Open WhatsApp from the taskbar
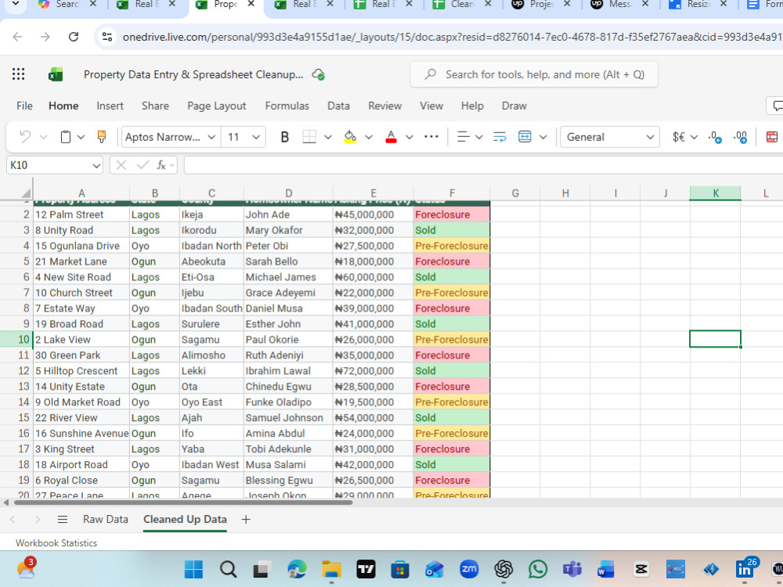Screen dimensions: 783x587 (538, 569)
